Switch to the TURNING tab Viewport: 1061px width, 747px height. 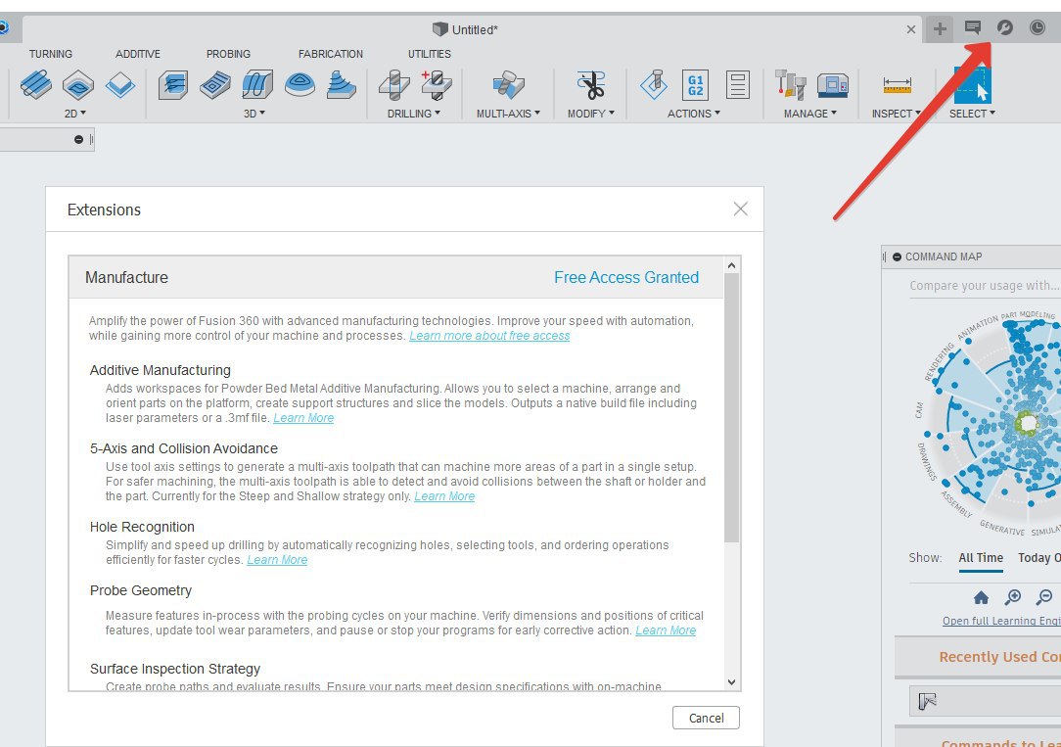point(50,54)
